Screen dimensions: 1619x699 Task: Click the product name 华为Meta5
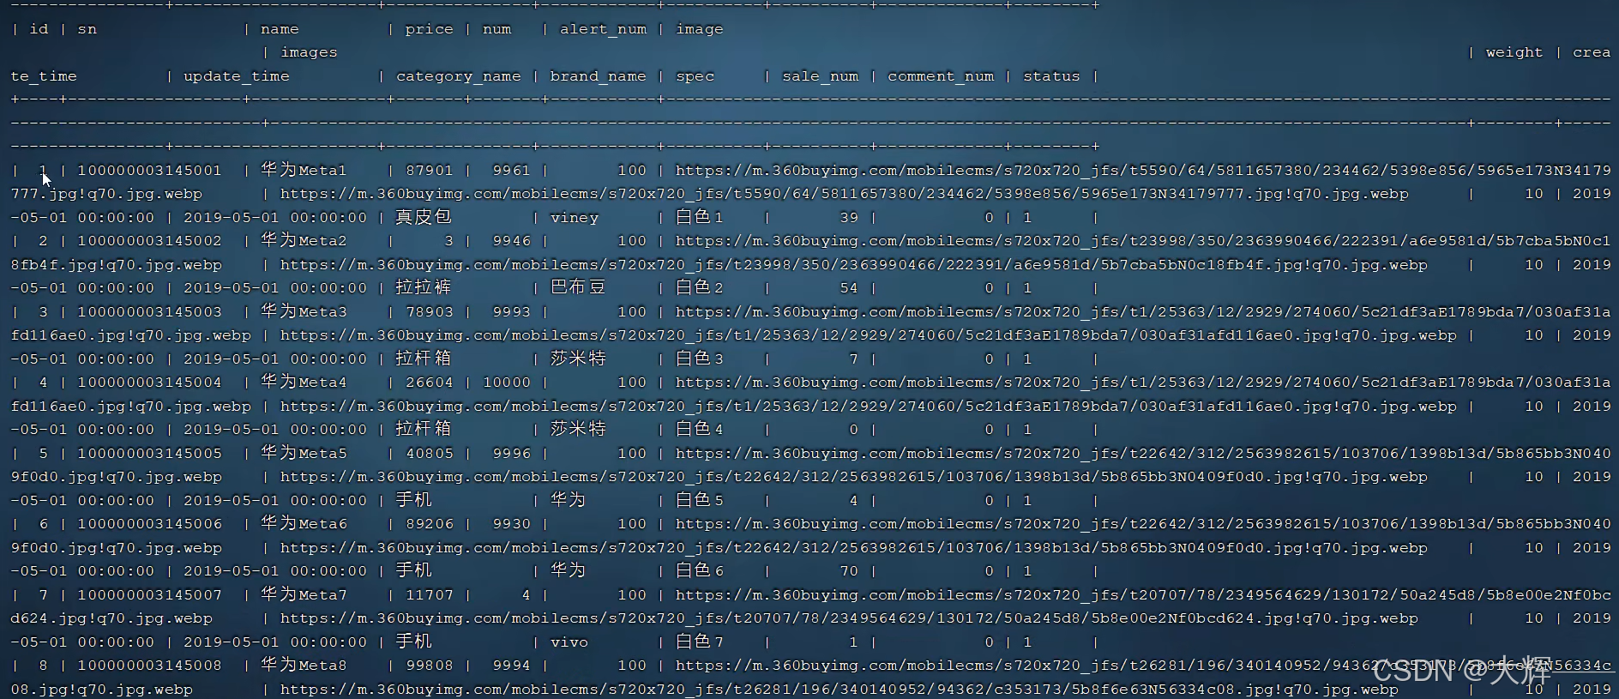pyautogui.click(x=304, y=453)
